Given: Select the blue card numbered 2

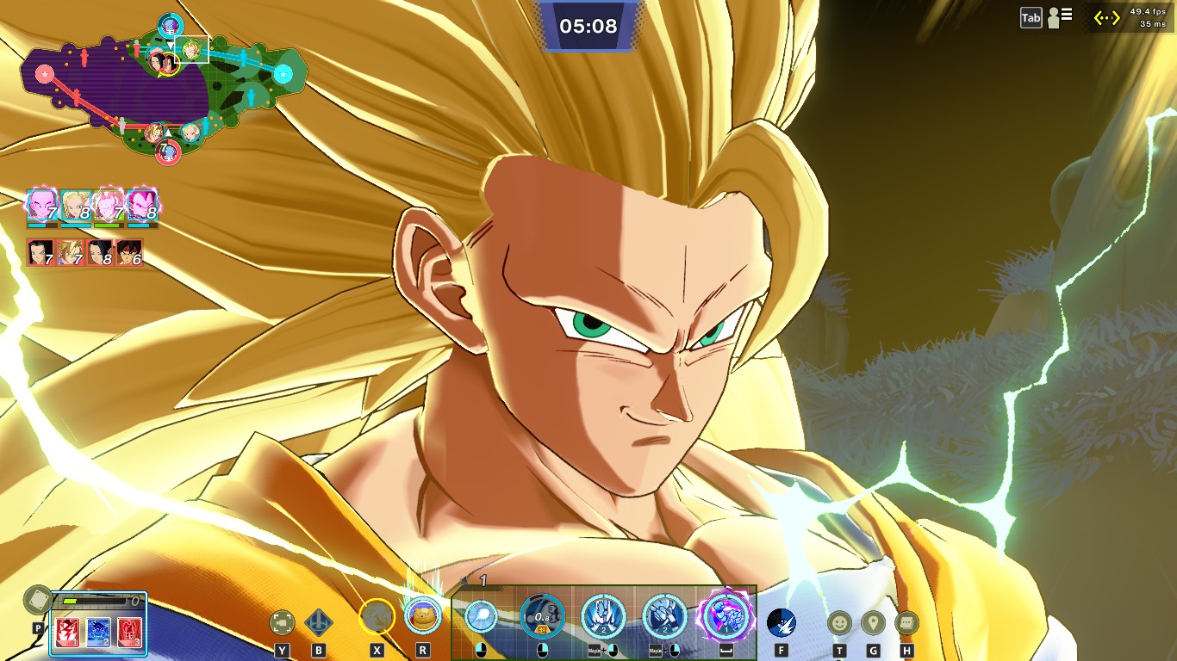Looking at the screenshot, I should click(98, 633).
